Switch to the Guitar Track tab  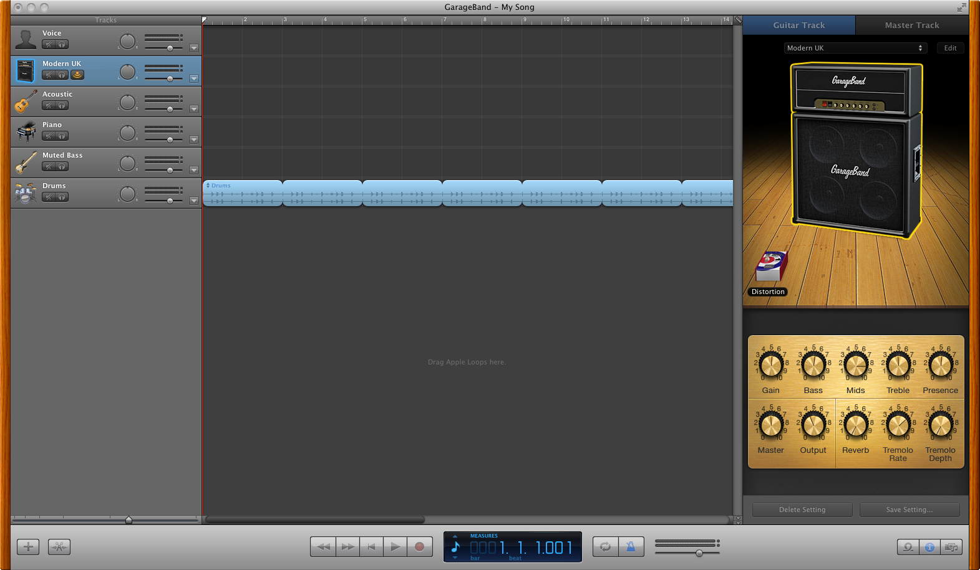[x=799, y=26]
